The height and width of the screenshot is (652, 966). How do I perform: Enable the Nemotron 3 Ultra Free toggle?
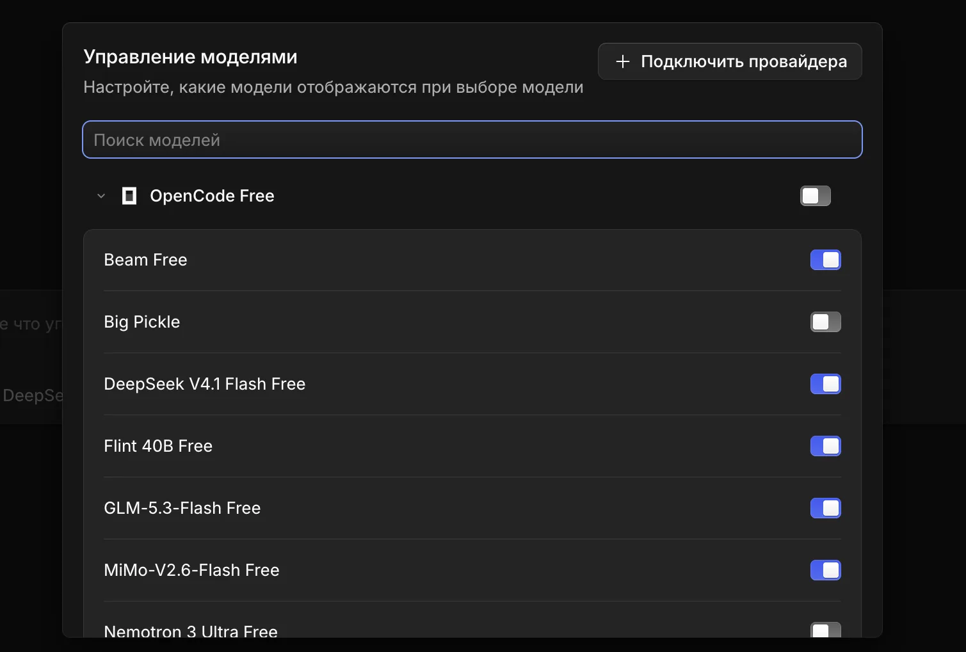pos(826,630)
